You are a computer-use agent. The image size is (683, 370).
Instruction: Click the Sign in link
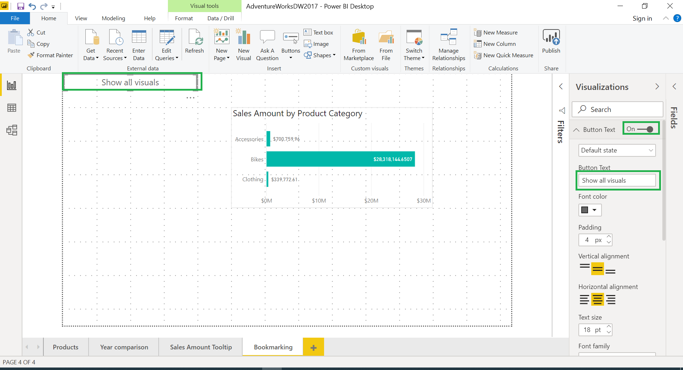[x=642, y=18]
